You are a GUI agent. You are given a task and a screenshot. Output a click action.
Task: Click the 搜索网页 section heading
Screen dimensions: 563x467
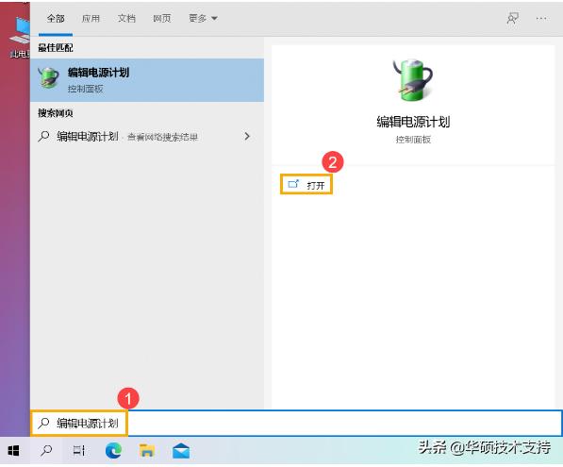click(x=56, y=113)
